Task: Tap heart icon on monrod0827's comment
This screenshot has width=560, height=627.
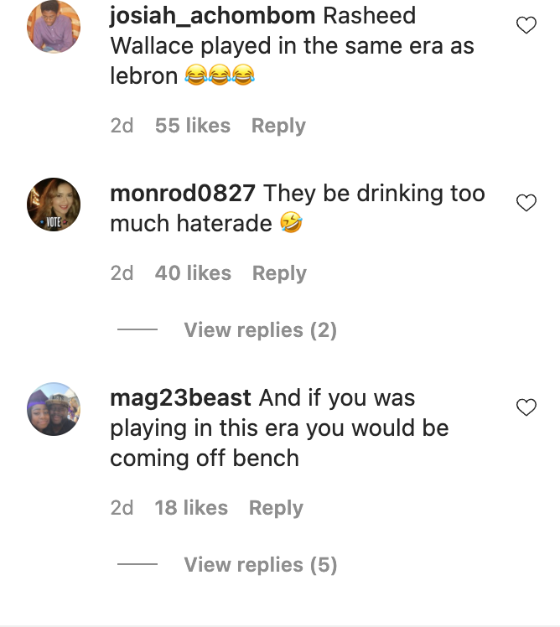Action: [x=526, y=203]
